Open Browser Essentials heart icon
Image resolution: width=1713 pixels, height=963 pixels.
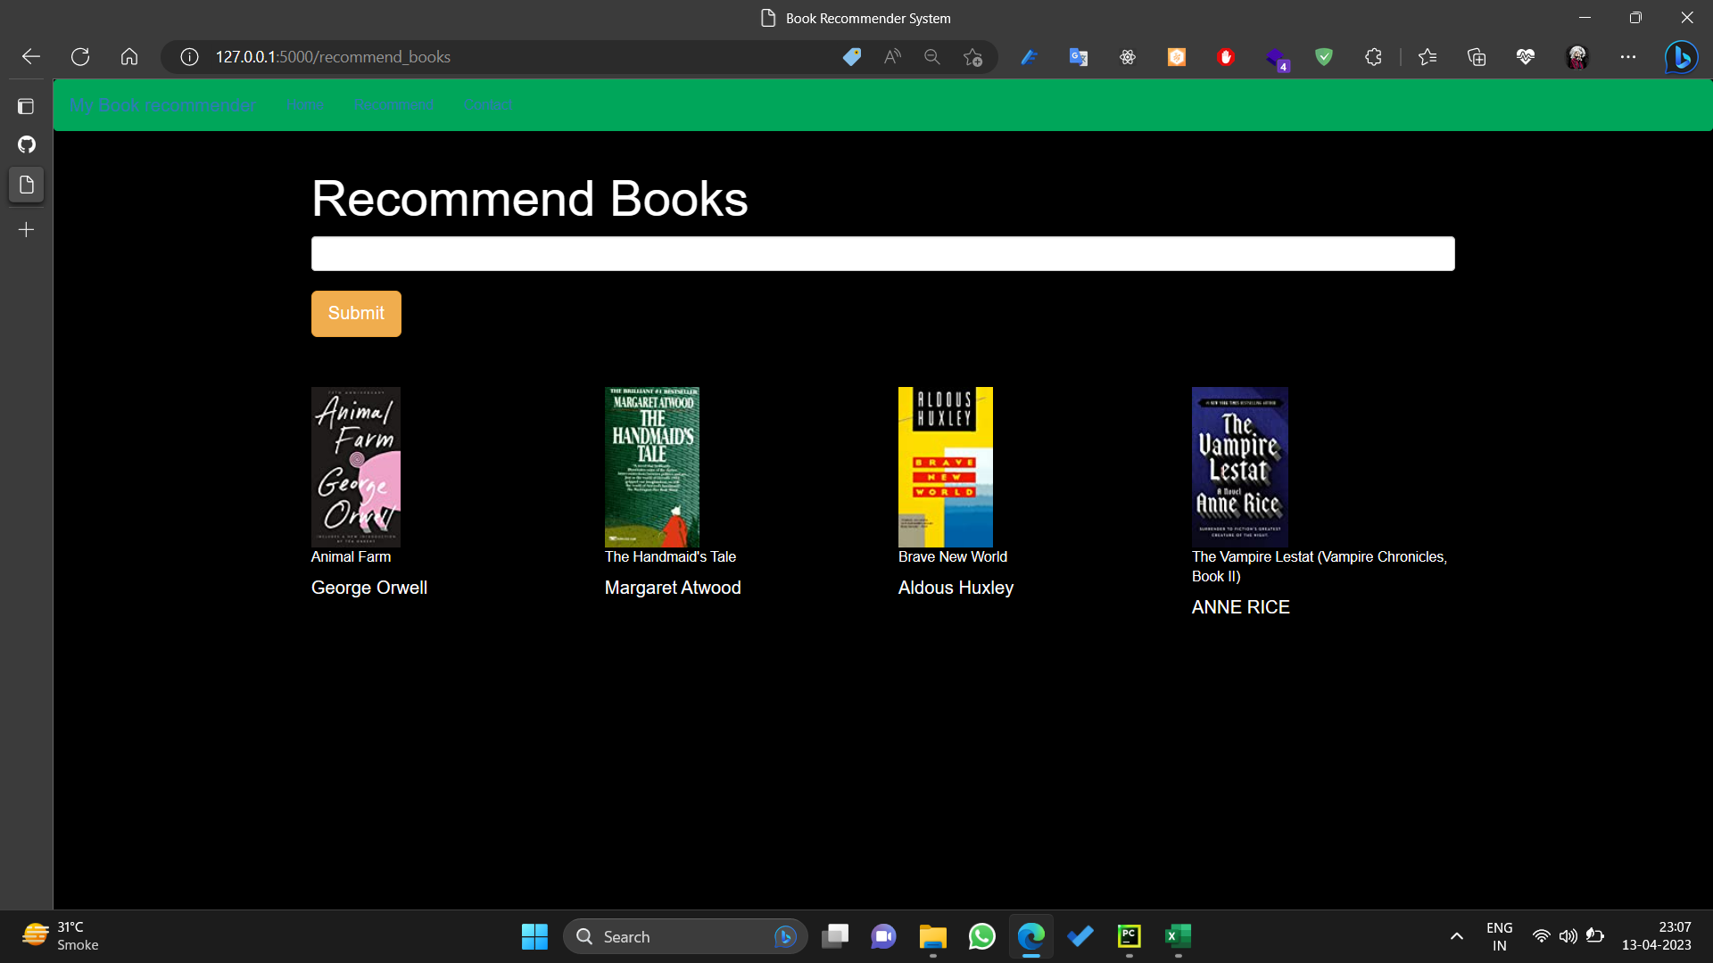coord(1526,56)
